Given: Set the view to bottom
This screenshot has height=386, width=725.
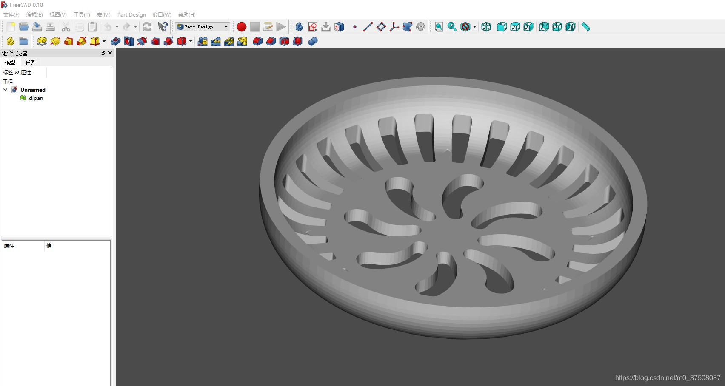Looking at the screenshot, I should (557, 27).
